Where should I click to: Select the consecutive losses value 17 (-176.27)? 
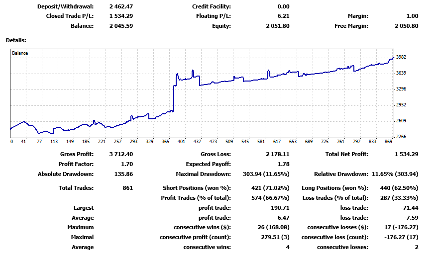tap(401, 227)
